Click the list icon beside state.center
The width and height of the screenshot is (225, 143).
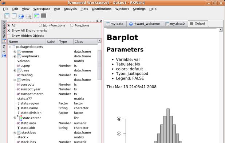[x=20, y=118]
